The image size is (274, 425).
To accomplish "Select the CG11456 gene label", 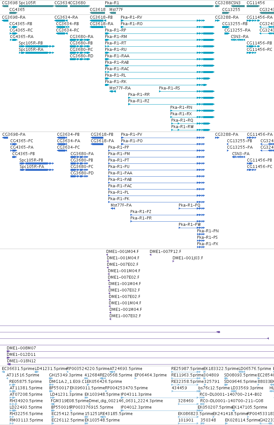I will [256, 3].
